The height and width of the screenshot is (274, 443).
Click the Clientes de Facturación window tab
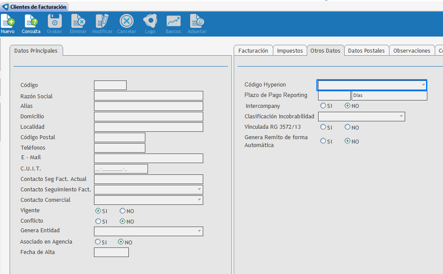(x=34, y=7)
